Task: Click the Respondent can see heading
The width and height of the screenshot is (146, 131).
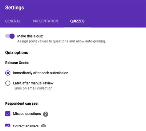Action: 22,103
